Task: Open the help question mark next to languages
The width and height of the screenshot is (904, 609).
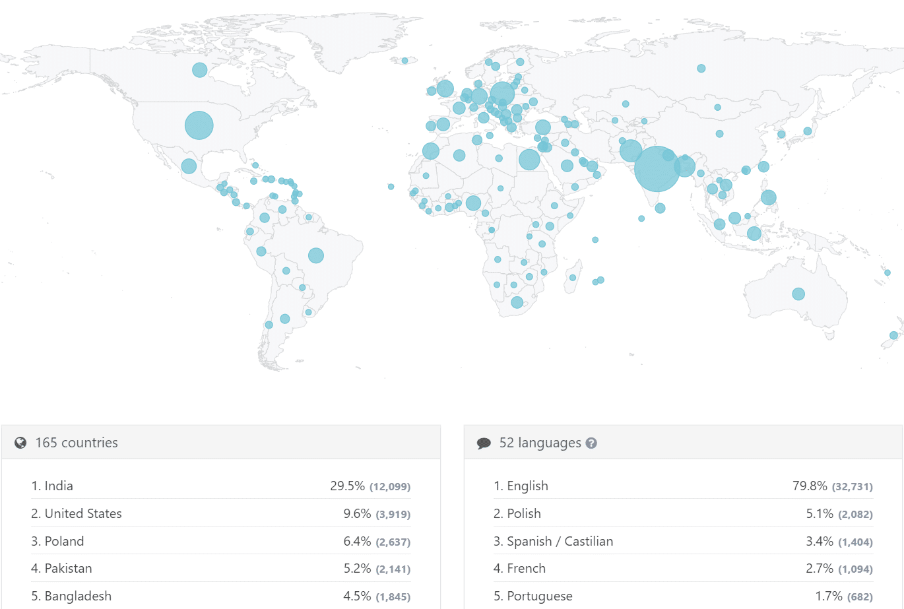Action: (x=591, y=443)
